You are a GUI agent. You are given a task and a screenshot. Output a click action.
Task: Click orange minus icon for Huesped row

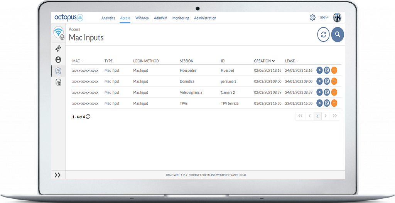[x=334, y=70]
